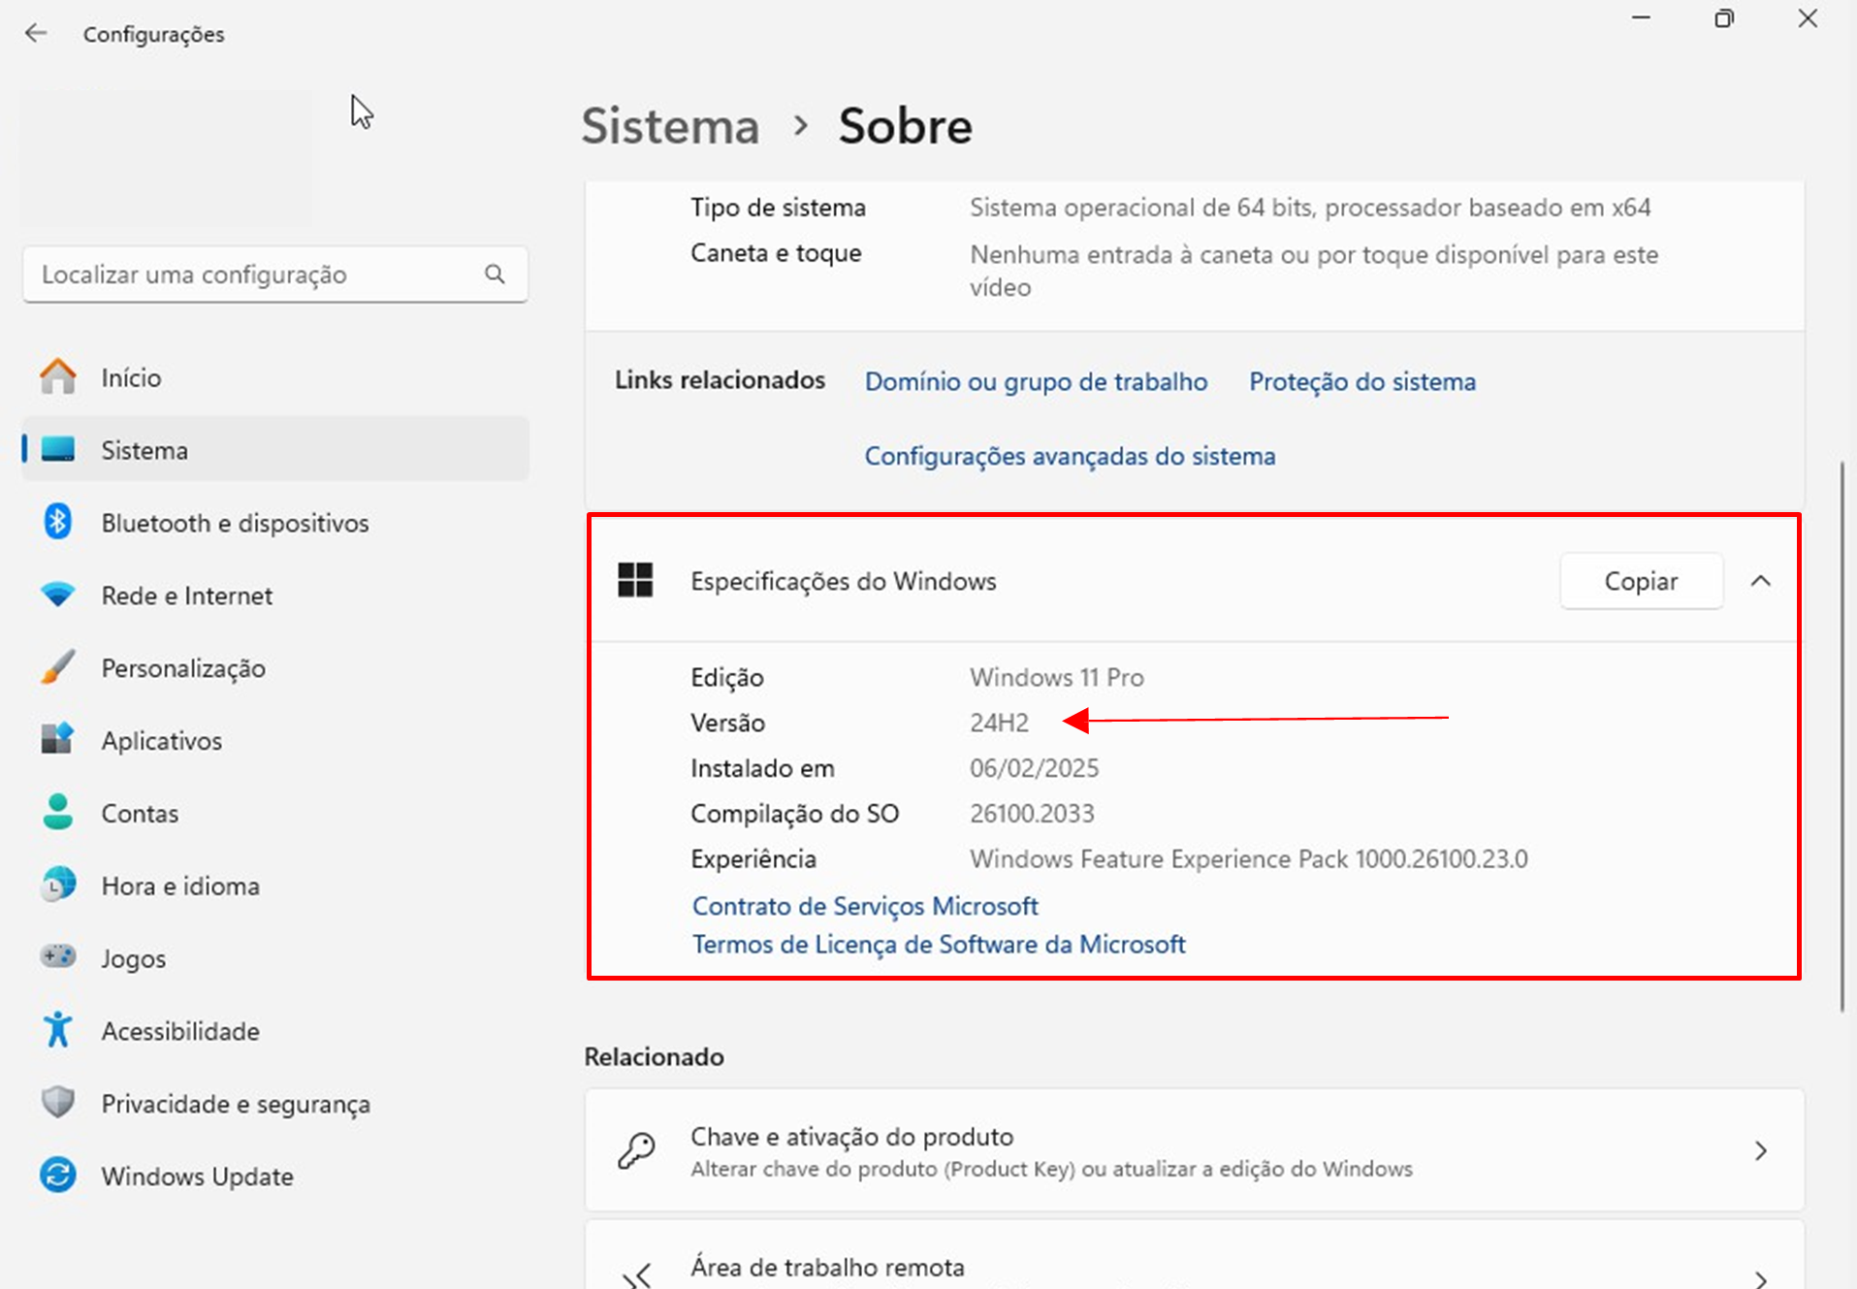Close the Configurações window
1857x1289 pixels.
point(1808,18)
